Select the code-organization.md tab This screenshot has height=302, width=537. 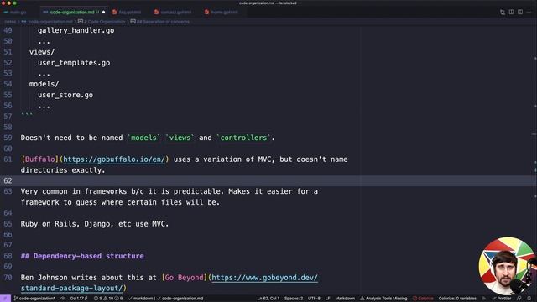74,12
